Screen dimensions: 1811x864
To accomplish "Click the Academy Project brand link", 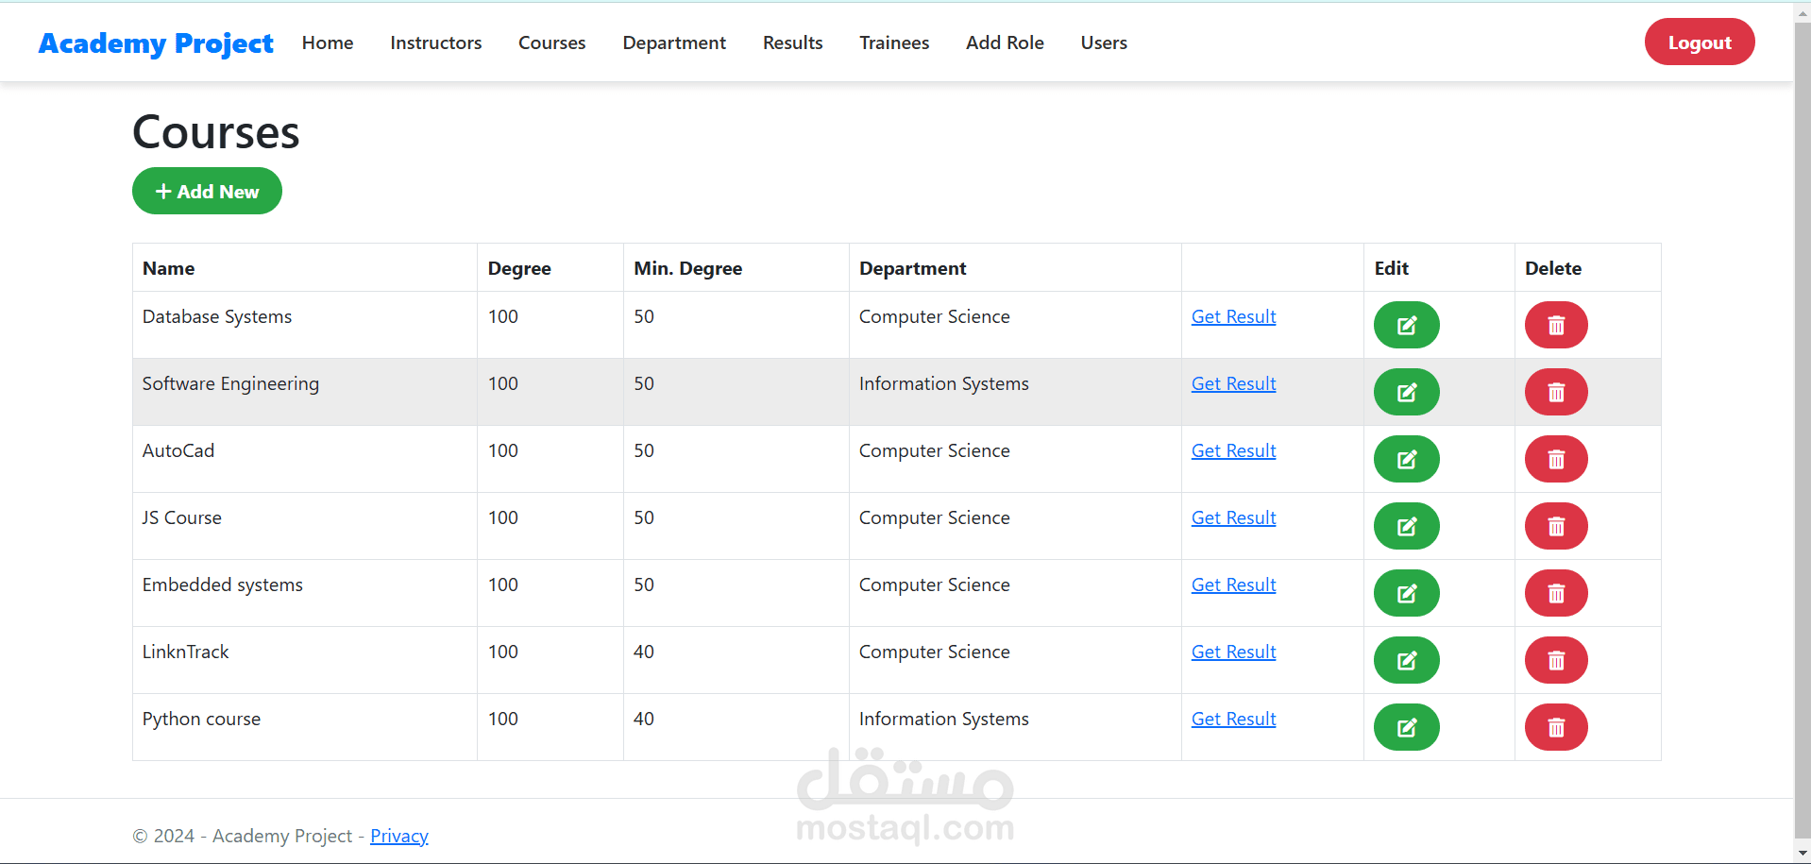I will click(x=156, y=42).
